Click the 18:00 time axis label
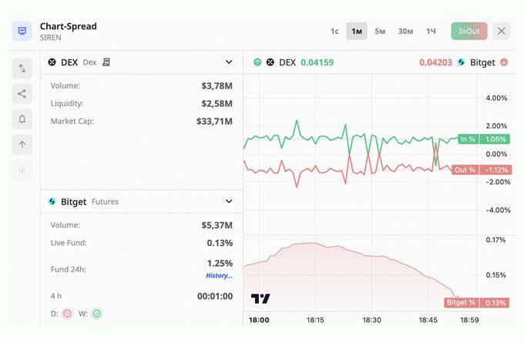Screen dimensions: 524x343 click(x=259, y=320)
